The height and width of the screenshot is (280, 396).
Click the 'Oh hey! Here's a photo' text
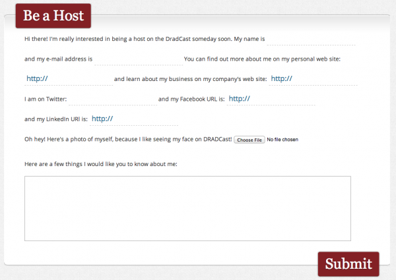tap(128, 140)
